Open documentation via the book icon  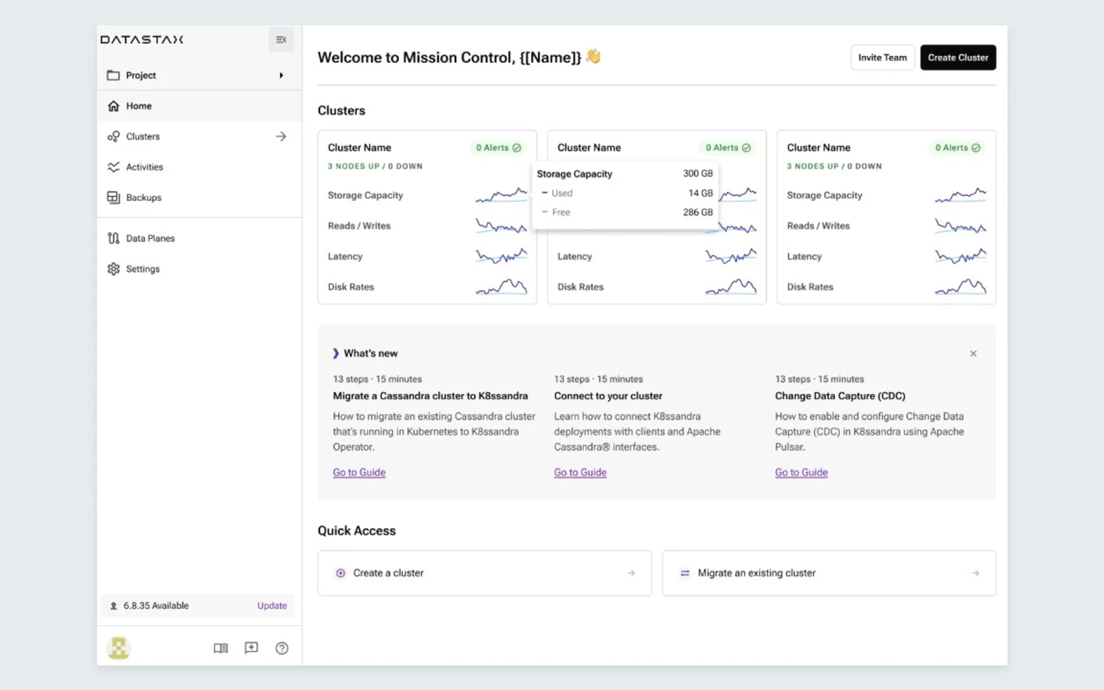[221, 648]
